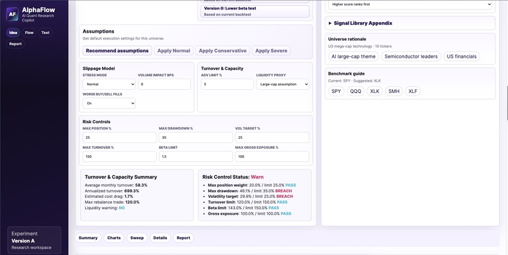Viewport: 508px width, 255px height.
Task: Select the AI large-cap theme chip
Action: click(x=354, y=57)
